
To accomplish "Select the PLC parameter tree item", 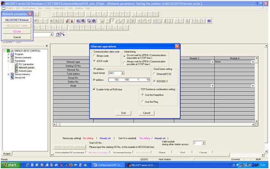I will tap(26, 64).
